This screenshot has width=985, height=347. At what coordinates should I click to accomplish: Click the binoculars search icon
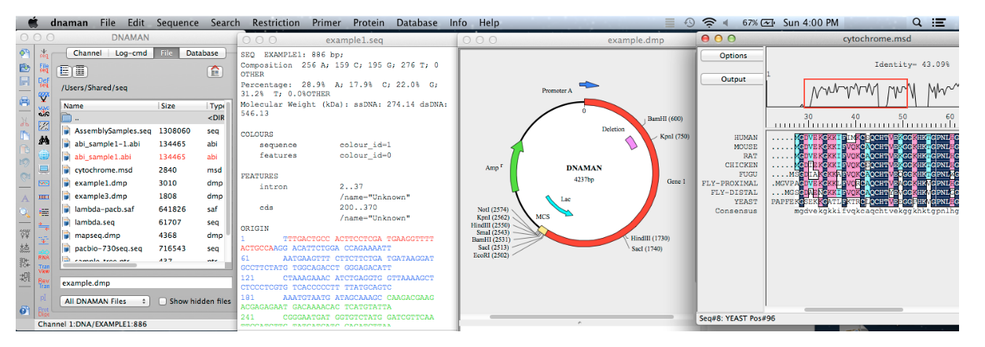(x=44, y=140)
